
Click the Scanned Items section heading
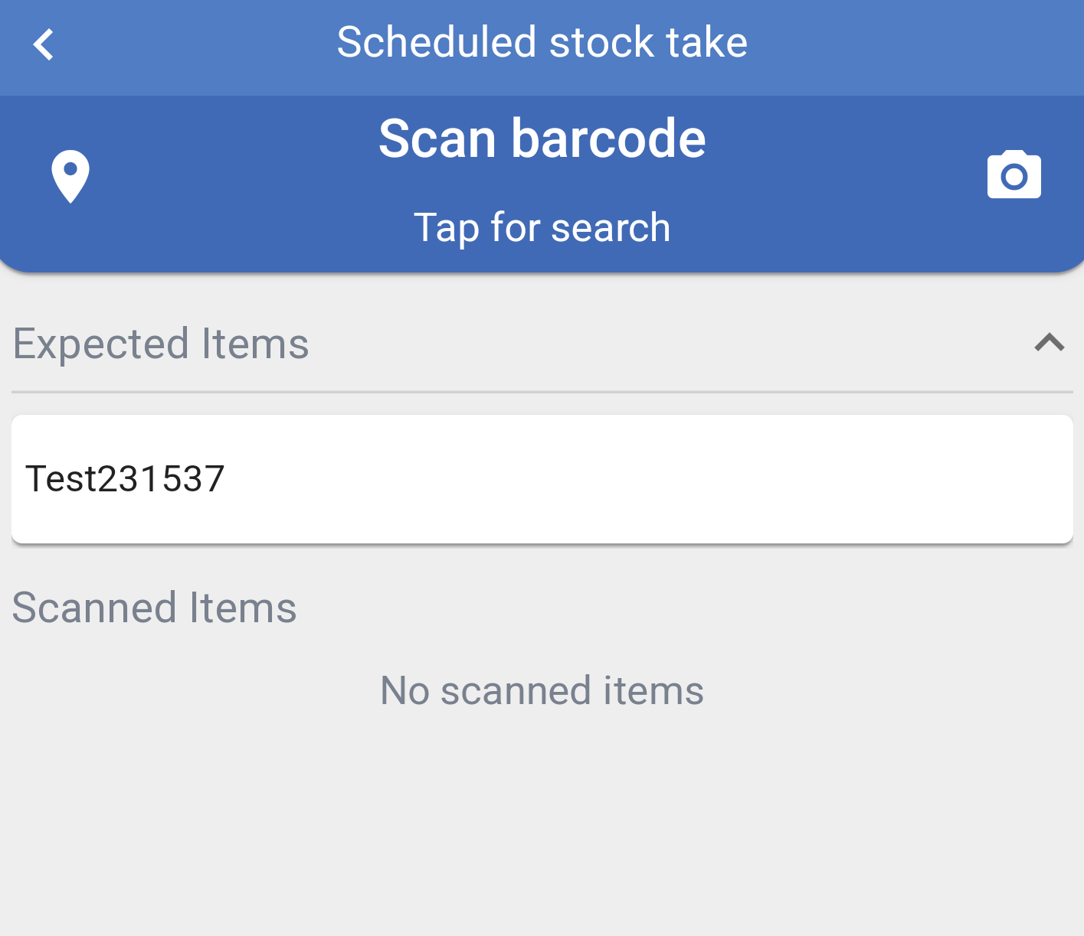click(x=154, y=608)
